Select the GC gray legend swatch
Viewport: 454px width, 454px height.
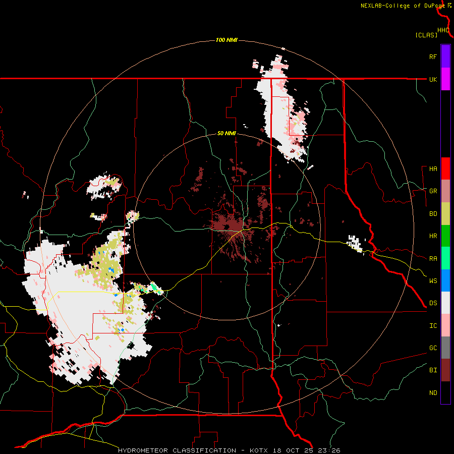coord(445,348)
